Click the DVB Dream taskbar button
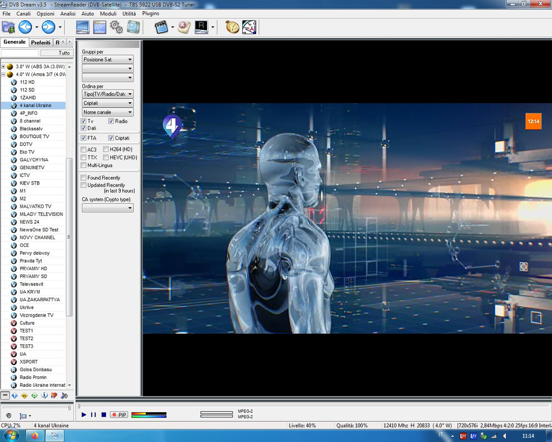This screenshot has width=552, height=442. click(x=55, y=436)
